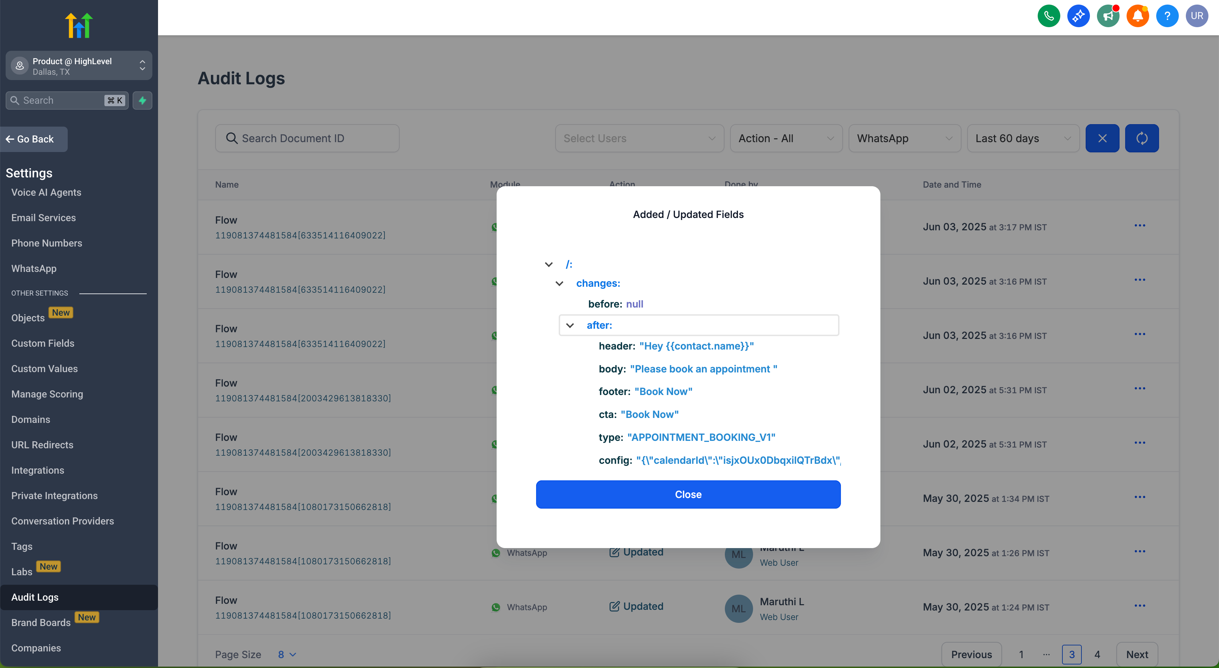Image resolution: width=1219 pixels, height=668 pixels.
Task: Open Objects settings
Action: [x=28, y=318]
